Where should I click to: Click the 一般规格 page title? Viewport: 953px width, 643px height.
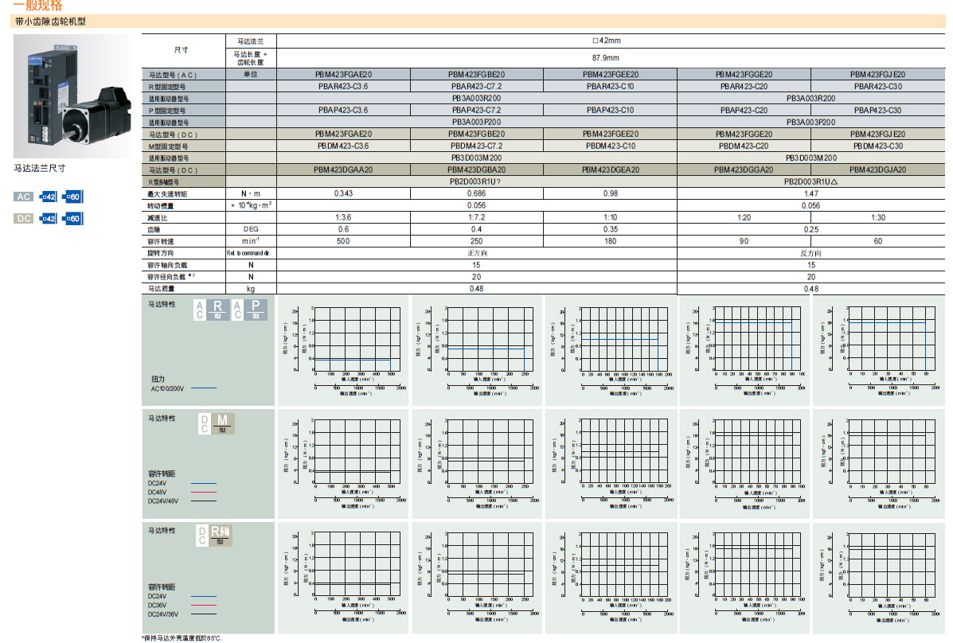click(37, 6)
